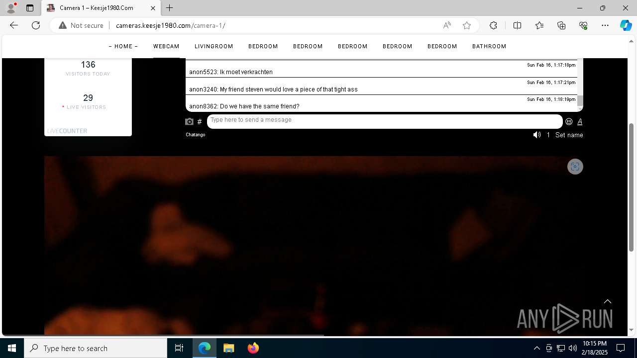Open the chat emoji picker
The height and width of the screenshot is (358, 637).
[569, 121]
